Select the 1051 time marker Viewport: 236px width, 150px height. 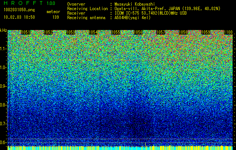(x=26, y=32)
